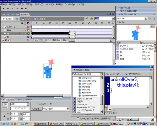Switch to ac02.fla document tab

click(x=5, y=14)
